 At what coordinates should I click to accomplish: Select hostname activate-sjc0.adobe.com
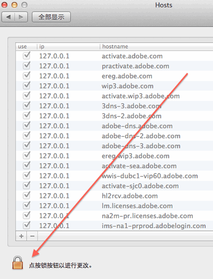pos(140,186)
